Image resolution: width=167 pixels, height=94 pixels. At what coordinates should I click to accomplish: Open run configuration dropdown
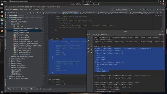(120, 9)
